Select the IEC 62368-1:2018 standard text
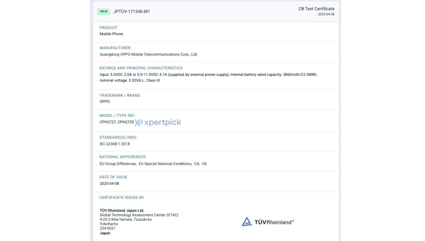The image size is (425, 241). point(114,144)
